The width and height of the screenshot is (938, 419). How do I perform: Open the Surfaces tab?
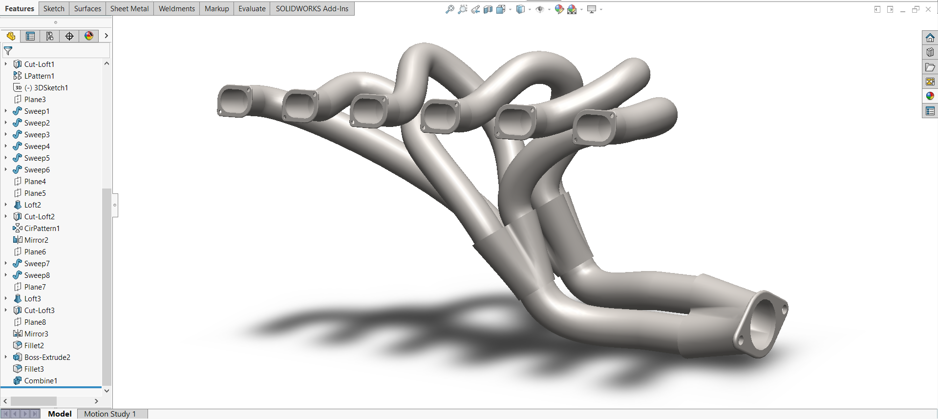(87, 9)
